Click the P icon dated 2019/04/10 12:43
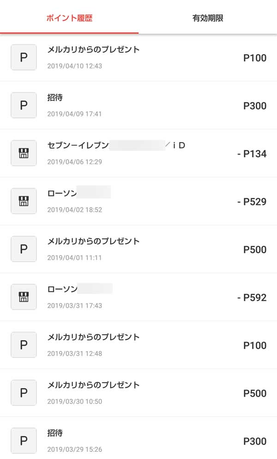277x459 pixels. [24, 58]
